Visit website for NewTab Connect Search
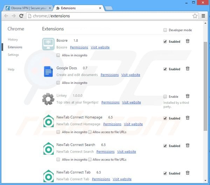Viewport: 210px width, 185px height. (126, 152)
